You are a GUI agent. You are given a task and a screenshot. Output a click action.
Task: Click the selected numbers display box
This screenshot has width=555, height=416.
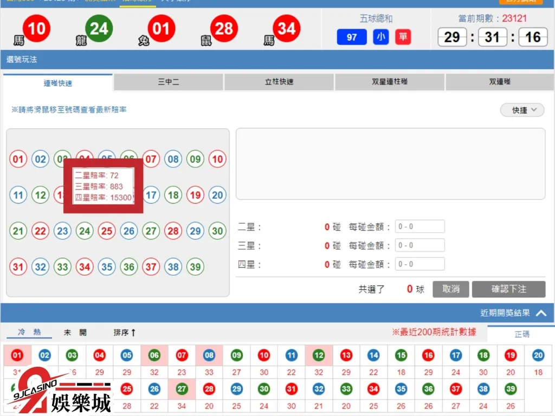pos(390,164)
